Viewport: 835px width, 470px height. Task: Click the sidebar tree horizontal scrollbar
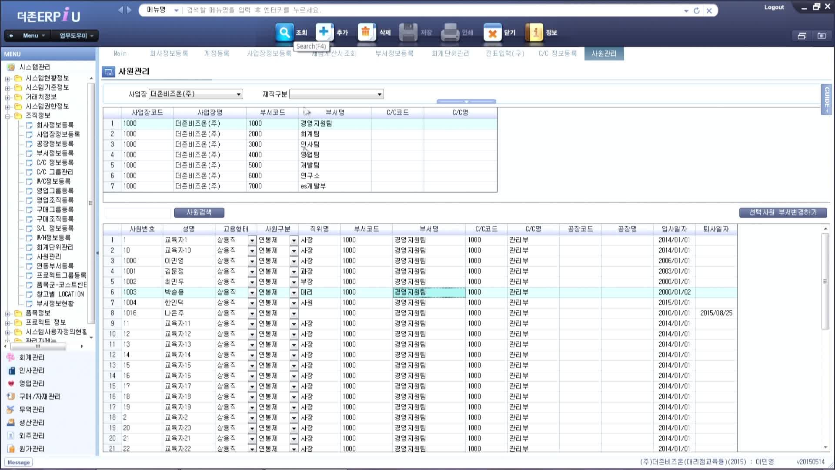click(x=38, y=346)
